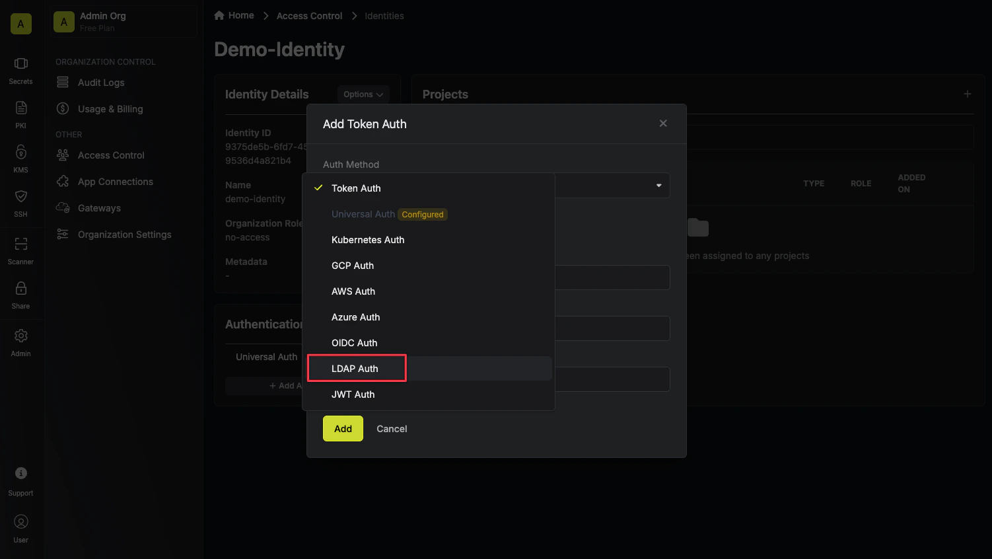This screenshot has height=559, width=992.
Task: Click the Identities breadcrumb
Action: [x=384, y=16]
